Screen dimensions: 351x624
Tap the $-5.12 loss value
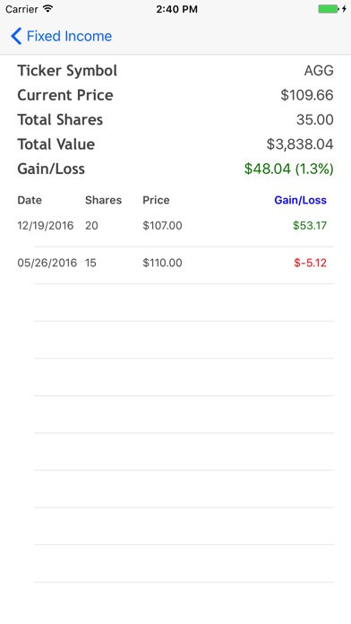(310, 263)
